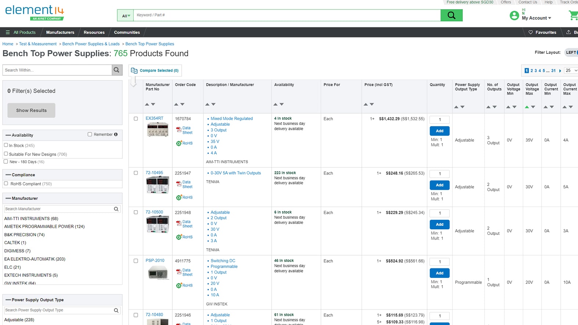Open the Communities menu

127,32
